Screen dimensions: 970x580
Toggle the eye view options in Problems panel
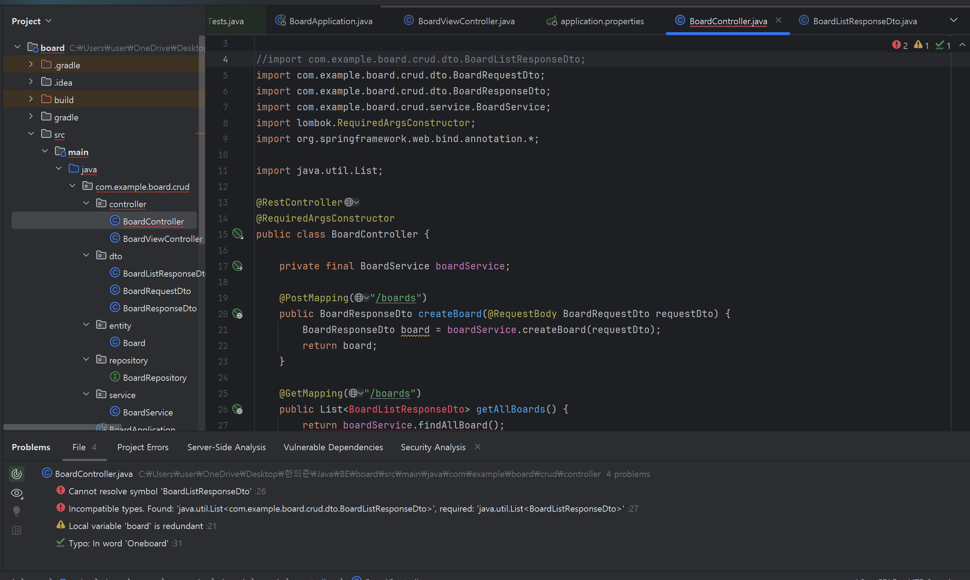pos(16,493)
